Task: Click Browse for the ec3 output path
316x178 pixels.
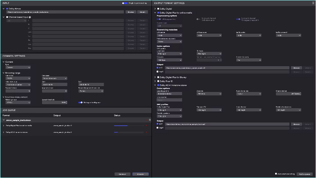Action: pos(297,68)
